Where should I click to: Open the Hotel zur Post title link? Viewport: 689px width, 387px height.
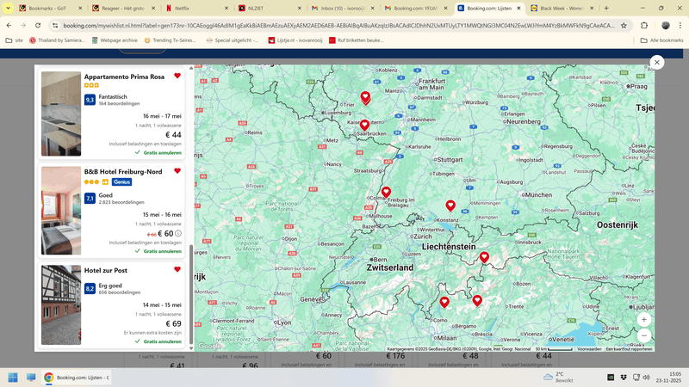(106, 270)
